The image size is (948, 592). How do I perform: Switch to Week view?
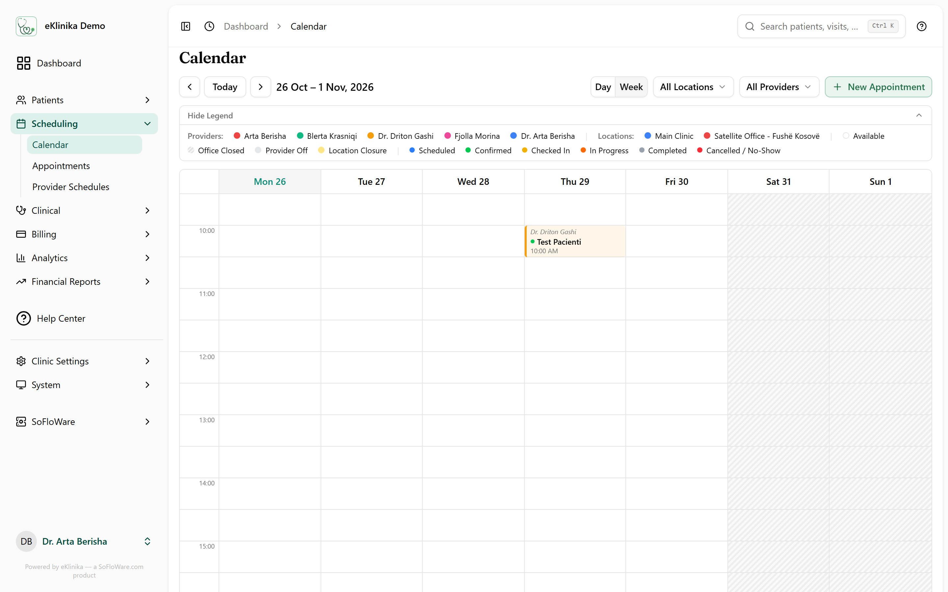click(x=631, y=87)
